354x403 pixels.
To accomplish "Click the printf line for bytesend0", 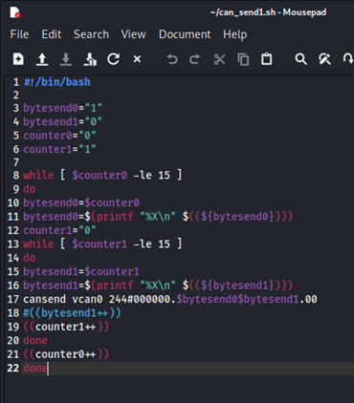I will click(x=158, y=217).
